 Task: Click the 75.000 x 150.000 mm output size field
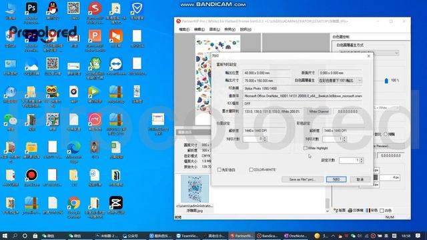click(267, 81)
